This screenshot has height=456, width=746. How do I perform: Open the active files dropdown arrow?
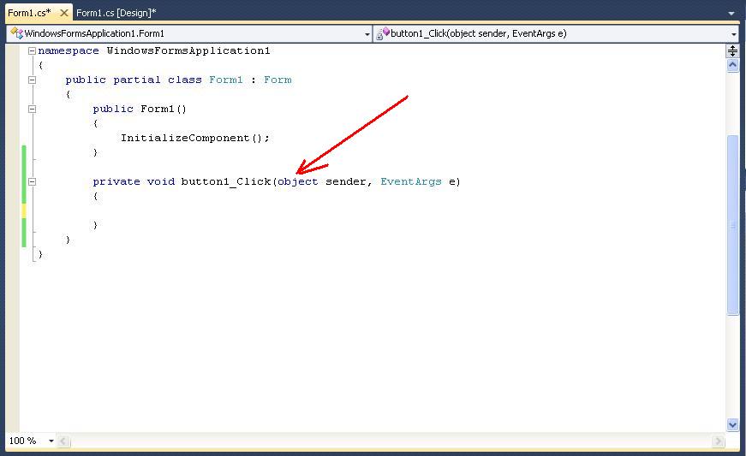point(731,14)
